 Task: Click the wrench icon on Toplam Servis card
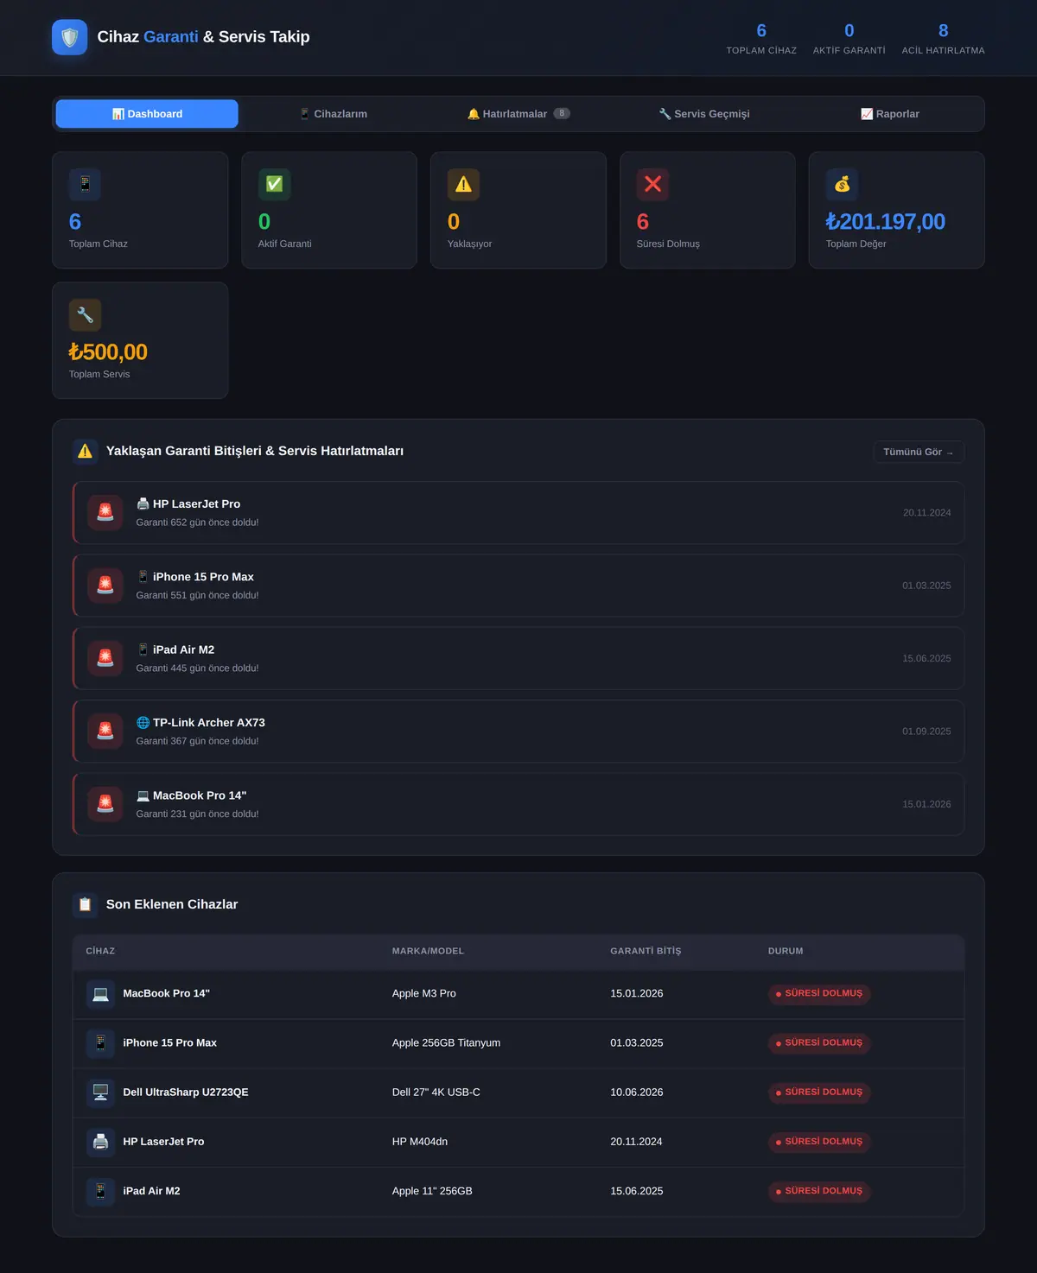coord(85,314)
